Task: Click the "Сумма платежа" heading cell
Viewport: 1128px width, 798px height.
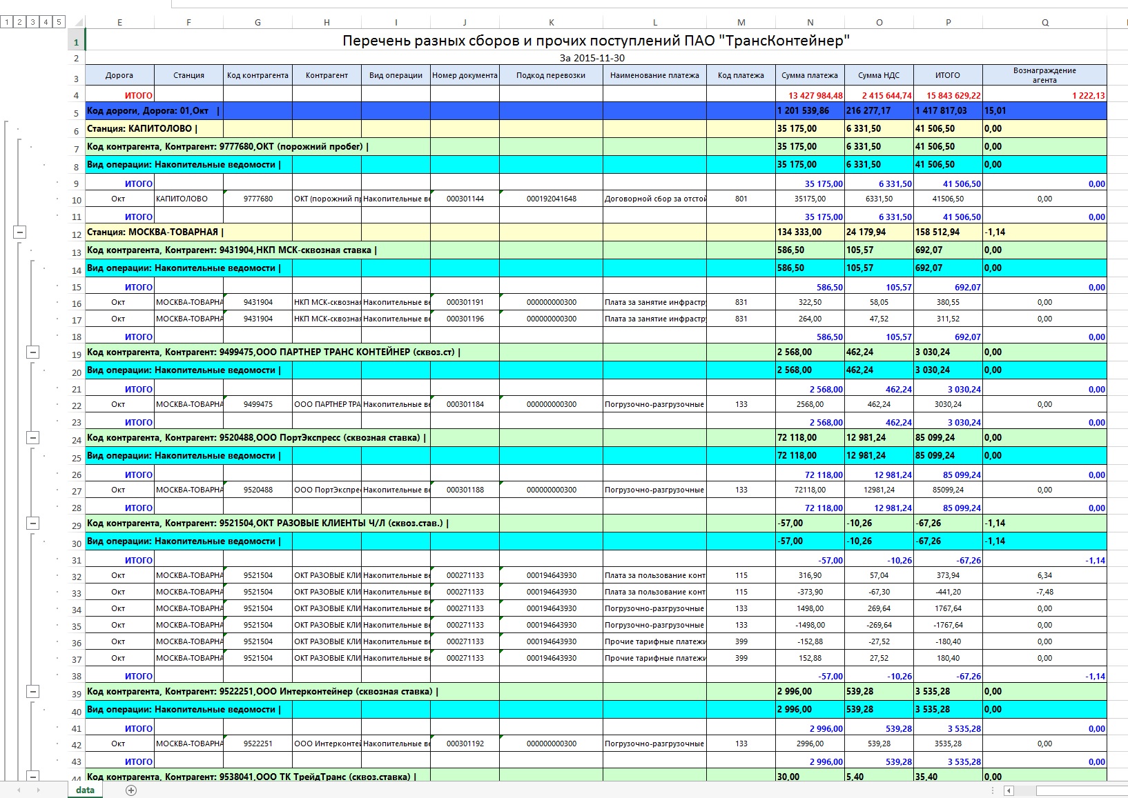Action: (810, 75)
